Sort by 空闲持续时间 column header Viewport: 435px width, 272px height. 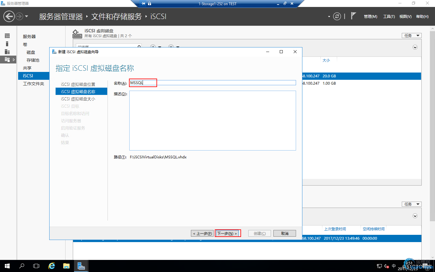coord(374,229)
